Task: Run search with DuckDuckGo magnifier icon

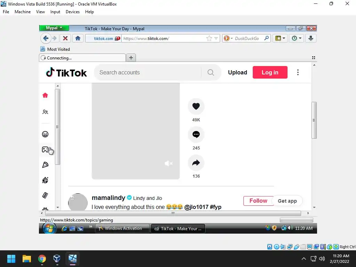Action: click(x=267, y=38)
